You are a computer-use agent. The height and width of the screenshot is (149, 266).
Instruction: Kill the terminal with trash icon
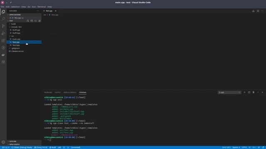(x=254, y=92)
